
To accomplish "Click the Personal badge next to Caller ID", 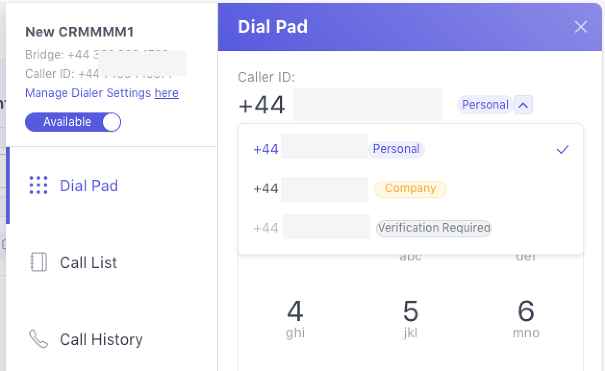I will pos(485,105).
